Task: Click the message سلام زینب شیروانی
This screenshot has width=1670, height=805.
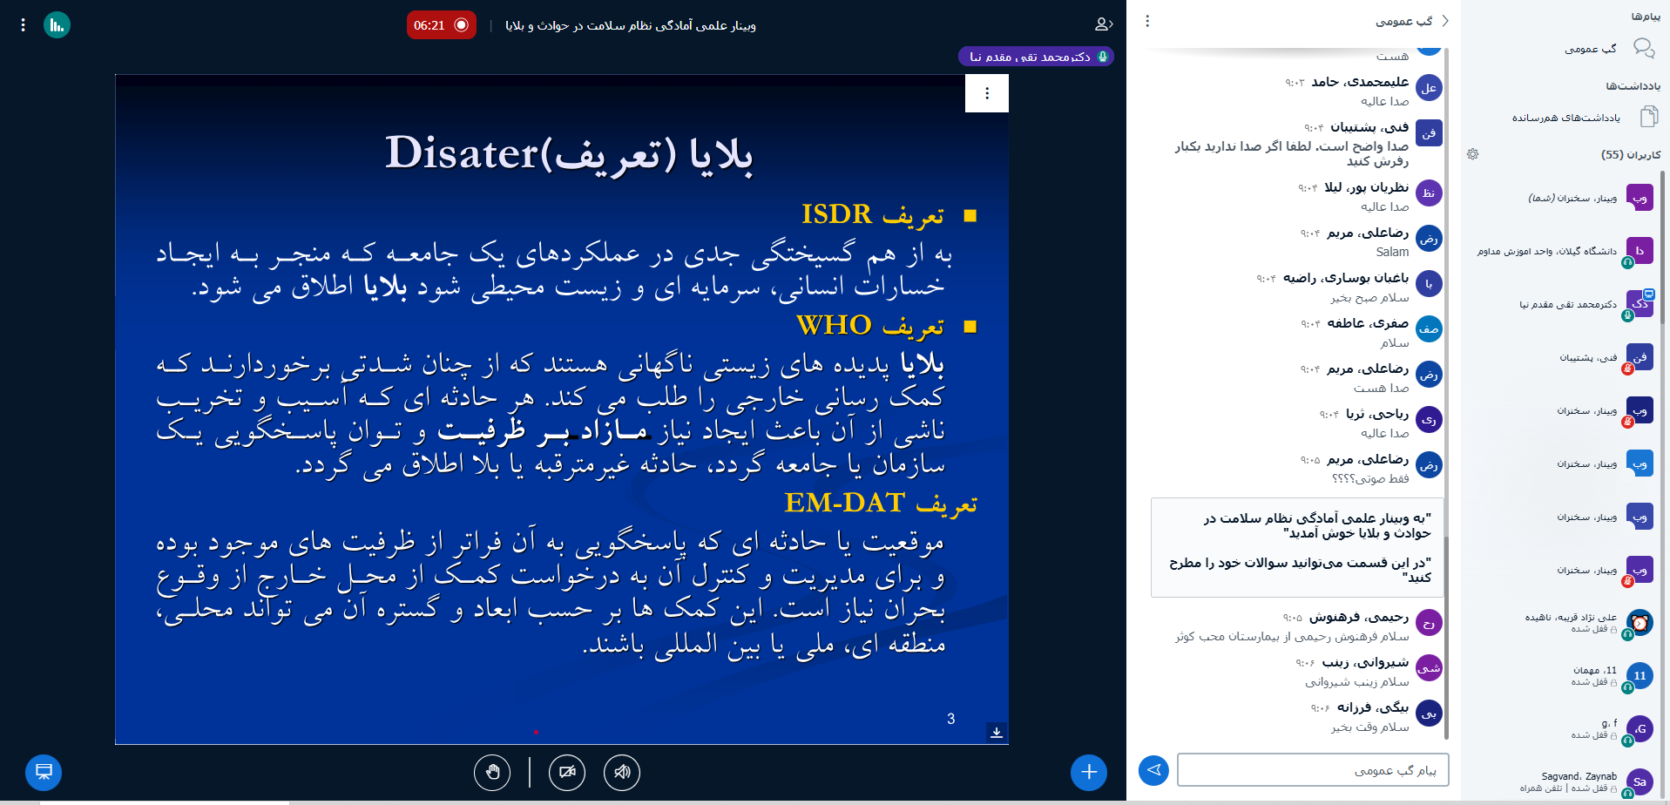Action: 1357,681
